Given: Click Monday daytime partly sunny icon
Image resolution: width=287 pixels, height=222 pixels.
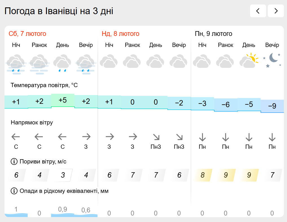Looking at the screenshot, I should point(249,61).
